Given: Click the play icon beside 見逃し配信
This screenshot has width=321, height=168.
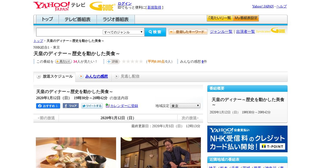Looking at the screenshot, I should point(116,77).
